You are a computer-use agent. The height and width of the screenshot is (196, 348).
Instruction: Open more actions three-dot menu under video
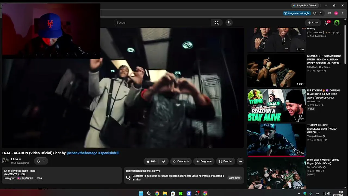pos(240,161)
